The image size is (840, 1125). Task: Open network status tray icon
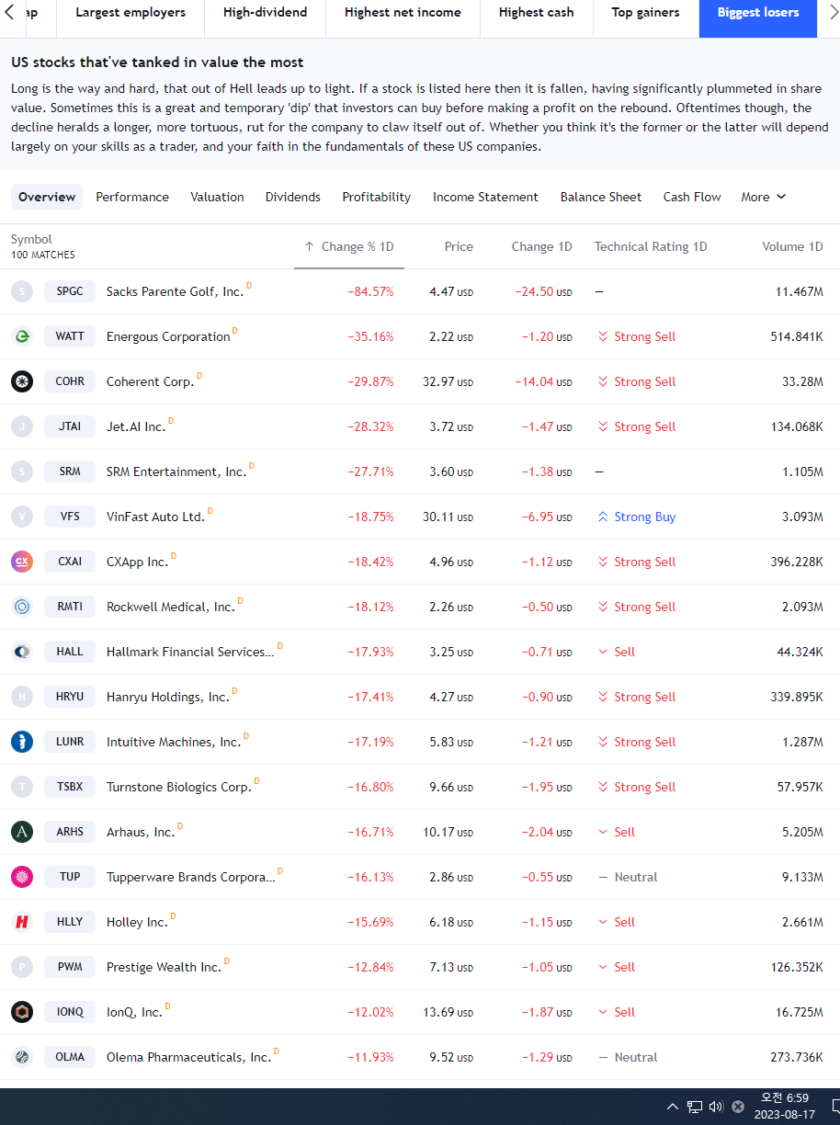[695, 1107]
